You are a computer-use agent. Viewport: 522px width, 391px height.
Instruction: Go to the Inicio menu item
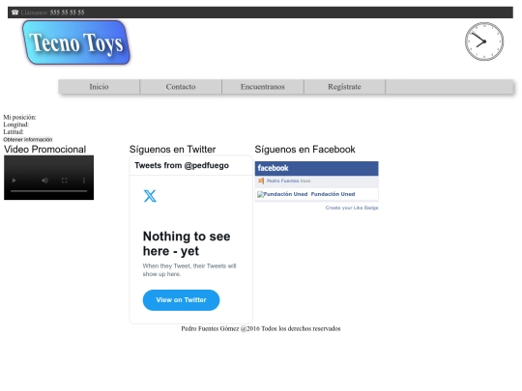tap(99, 87)
